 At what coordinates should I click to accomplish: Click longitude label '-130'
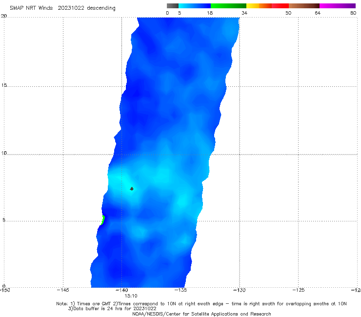click(239, 290)
